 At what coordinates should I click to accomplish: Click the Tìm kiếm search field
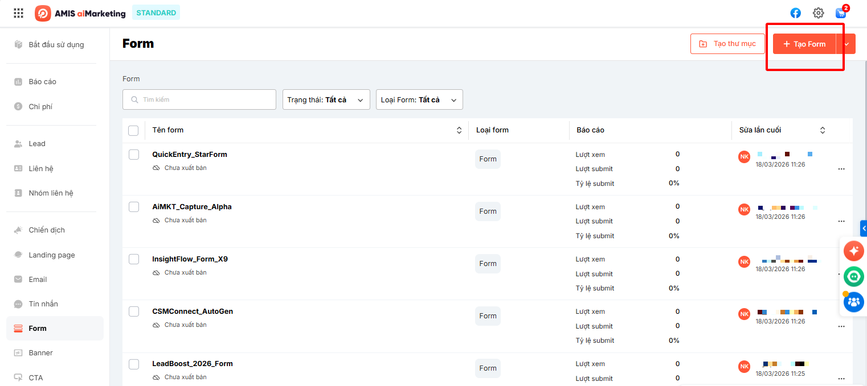(x=199, y=99)
